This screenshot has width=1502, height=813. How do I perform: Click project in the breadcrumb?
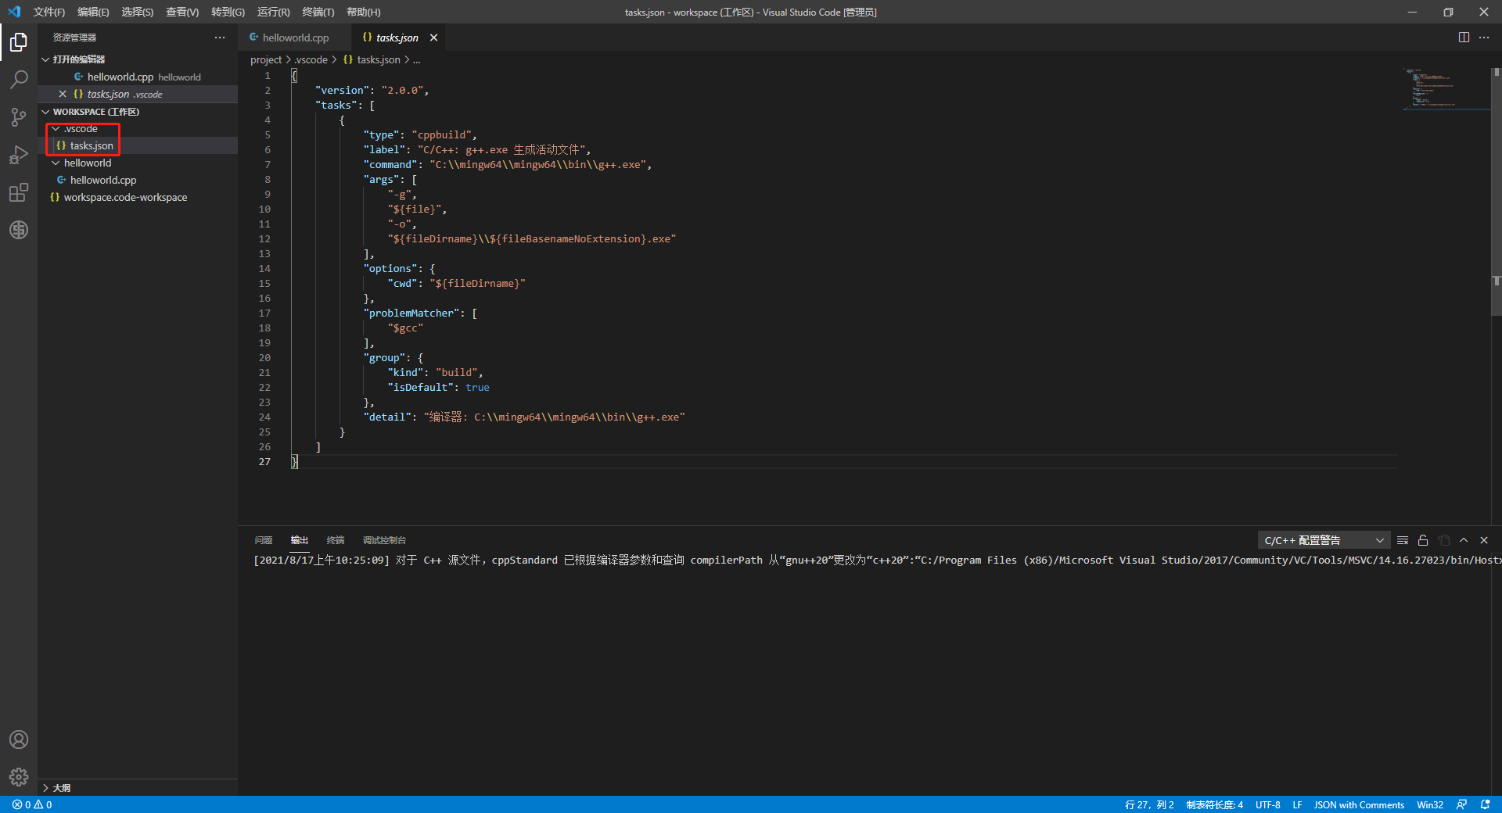coord(266,59)
